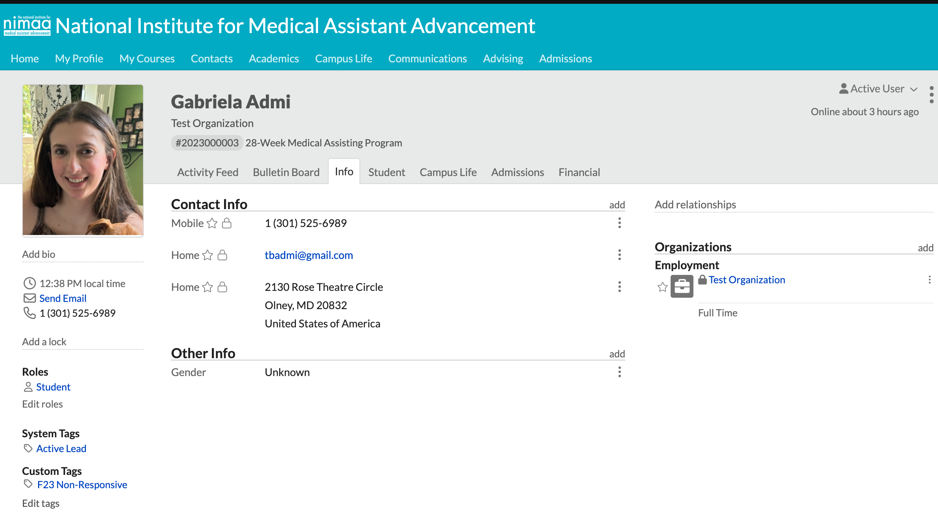The image size is (938, 527).
Task: Click the F23 Non-Responsive tag link
Action: click(x=82, y=485)
